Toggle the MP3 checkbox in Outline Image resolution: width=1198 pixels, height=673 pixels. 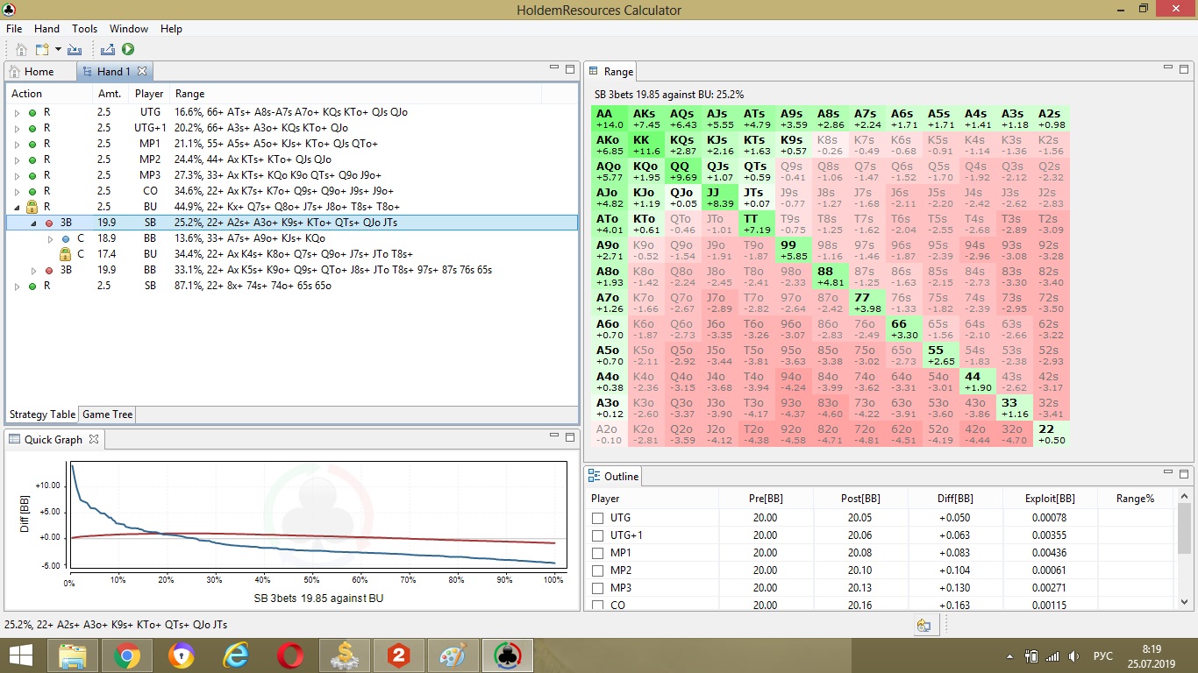598,588
